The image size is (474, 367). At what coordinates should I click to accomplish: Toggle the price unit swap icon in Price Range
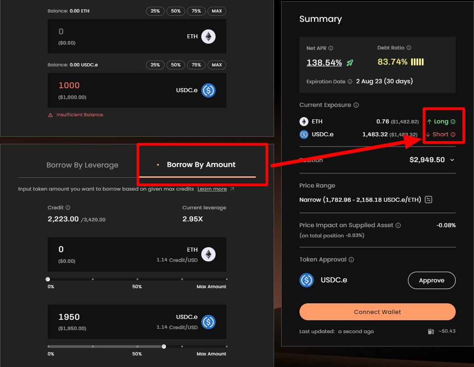(x=428, y=200)
